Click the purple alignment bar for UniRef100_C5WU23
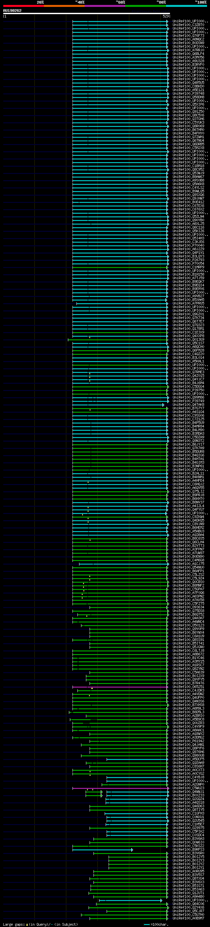Screen dimensions: 210x927 pos(120,788)
